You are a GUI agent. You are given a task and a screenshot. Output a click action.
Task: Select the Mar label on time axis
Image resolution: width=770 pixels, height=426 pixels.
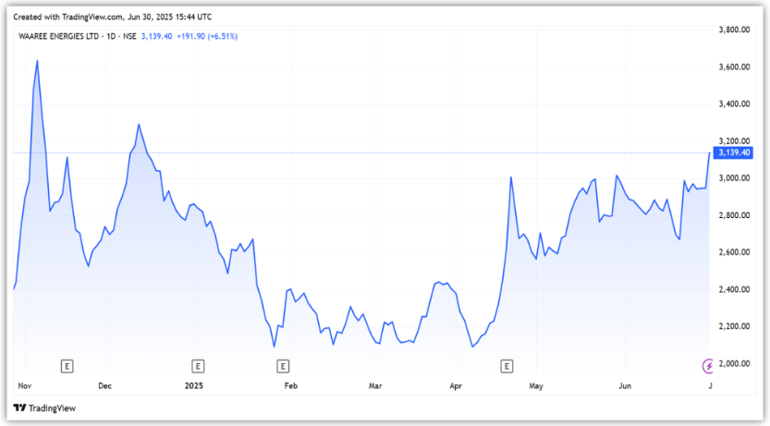point(375,384)
